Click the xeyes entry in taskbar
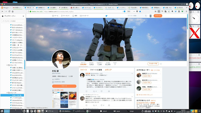This screenshot has height=113, width=201. (x=117, y=111)
